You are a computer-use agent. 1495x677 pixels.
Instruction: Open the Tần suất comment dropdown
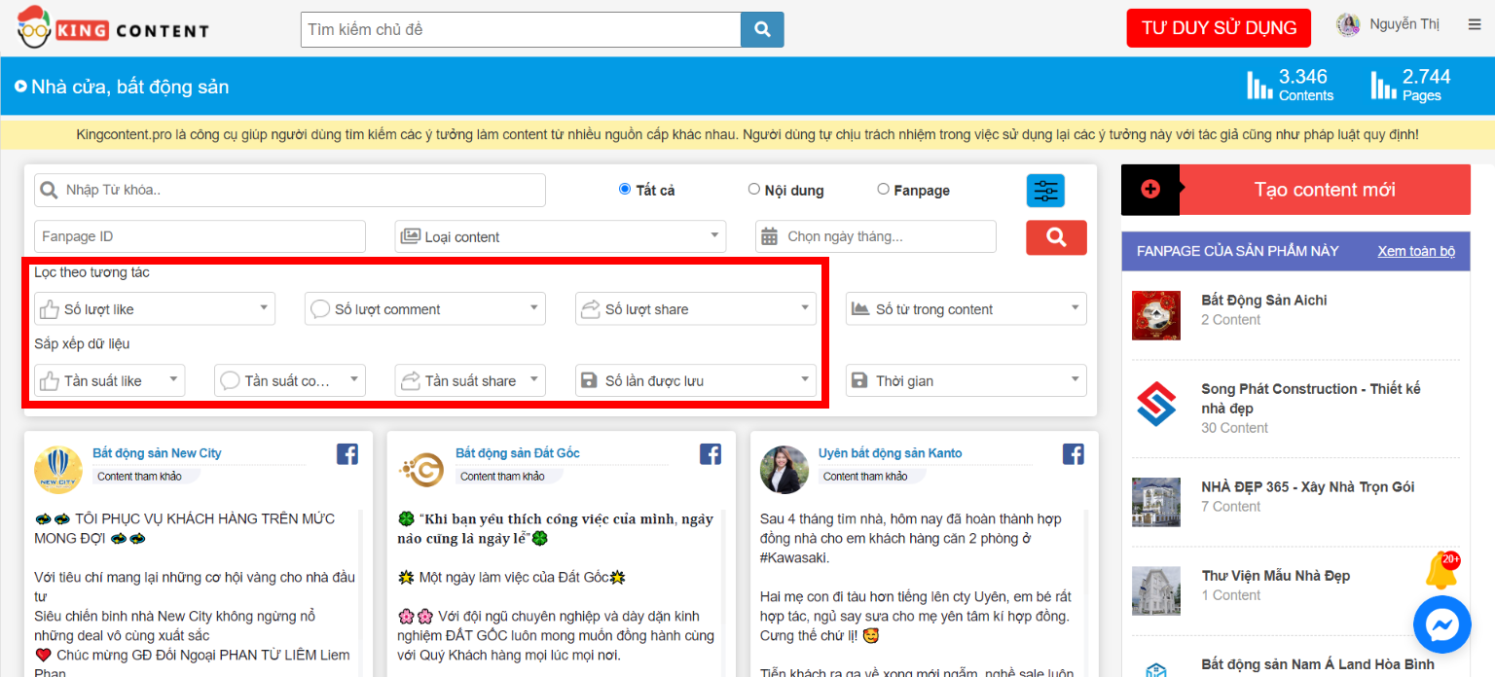coord(290,380)
